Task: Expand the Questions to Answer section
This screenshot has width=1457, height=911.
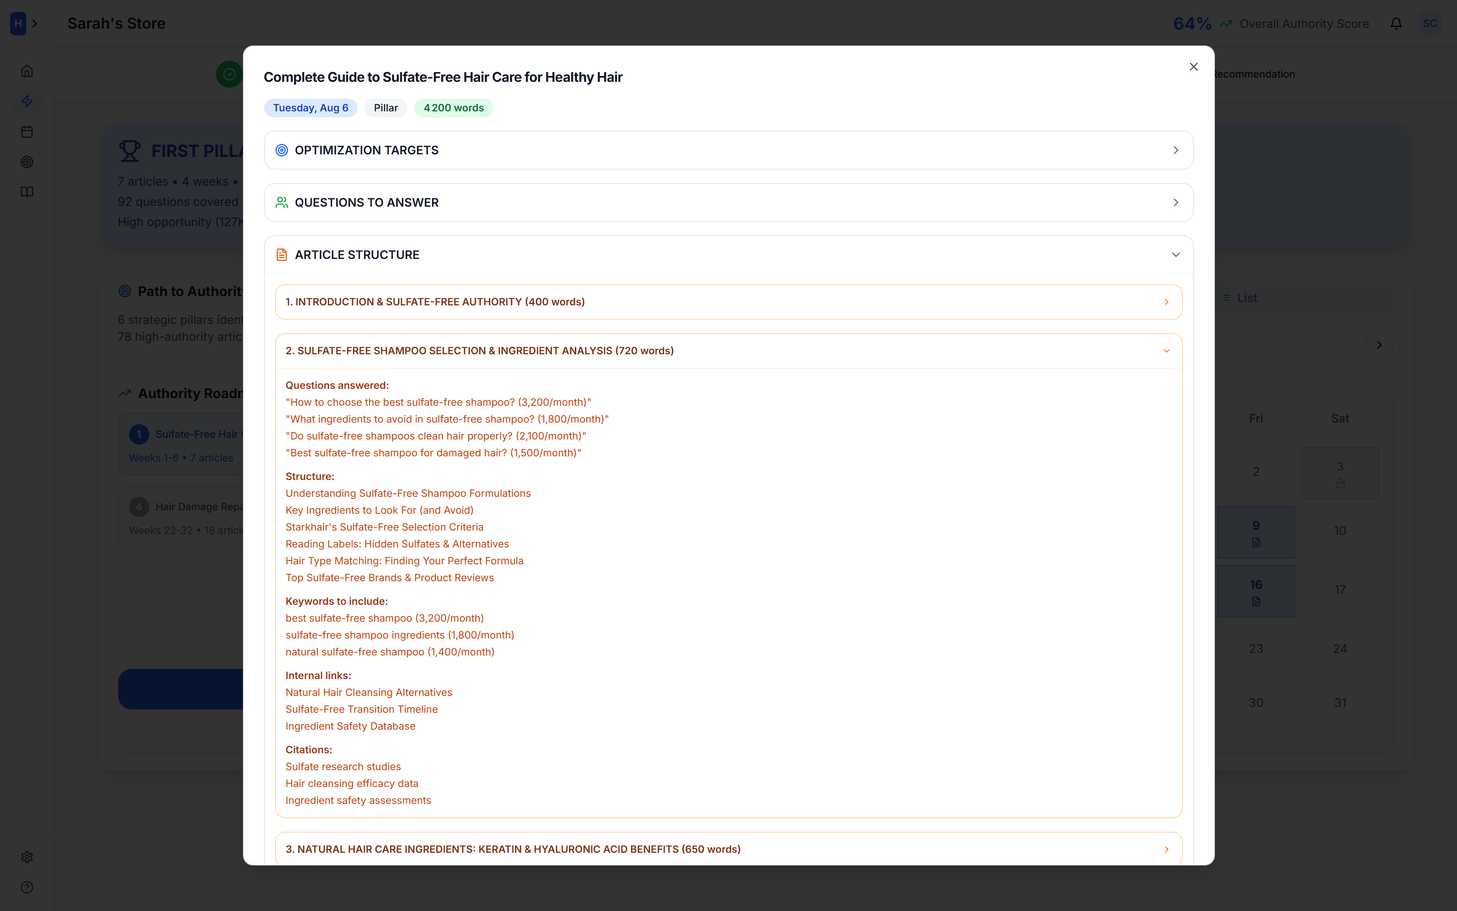Action: [728, 202]
